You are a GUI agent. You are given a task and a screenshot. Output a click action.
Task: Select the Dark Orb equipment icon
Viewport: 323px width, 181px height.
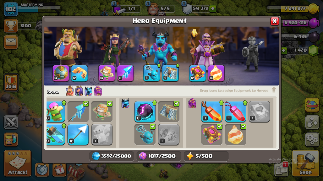pos(145,111)
